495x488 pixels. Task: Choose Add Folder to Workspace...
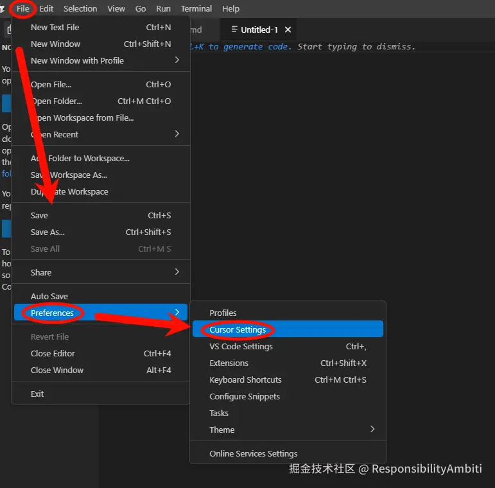101,159
